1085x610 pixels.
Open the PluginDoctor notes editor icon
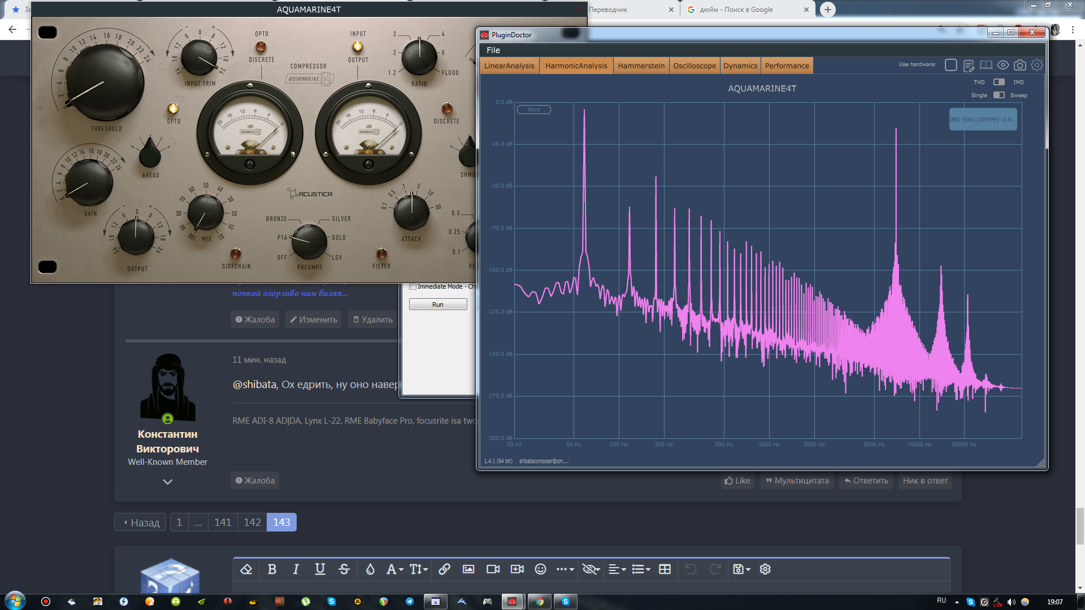point(969,66)
